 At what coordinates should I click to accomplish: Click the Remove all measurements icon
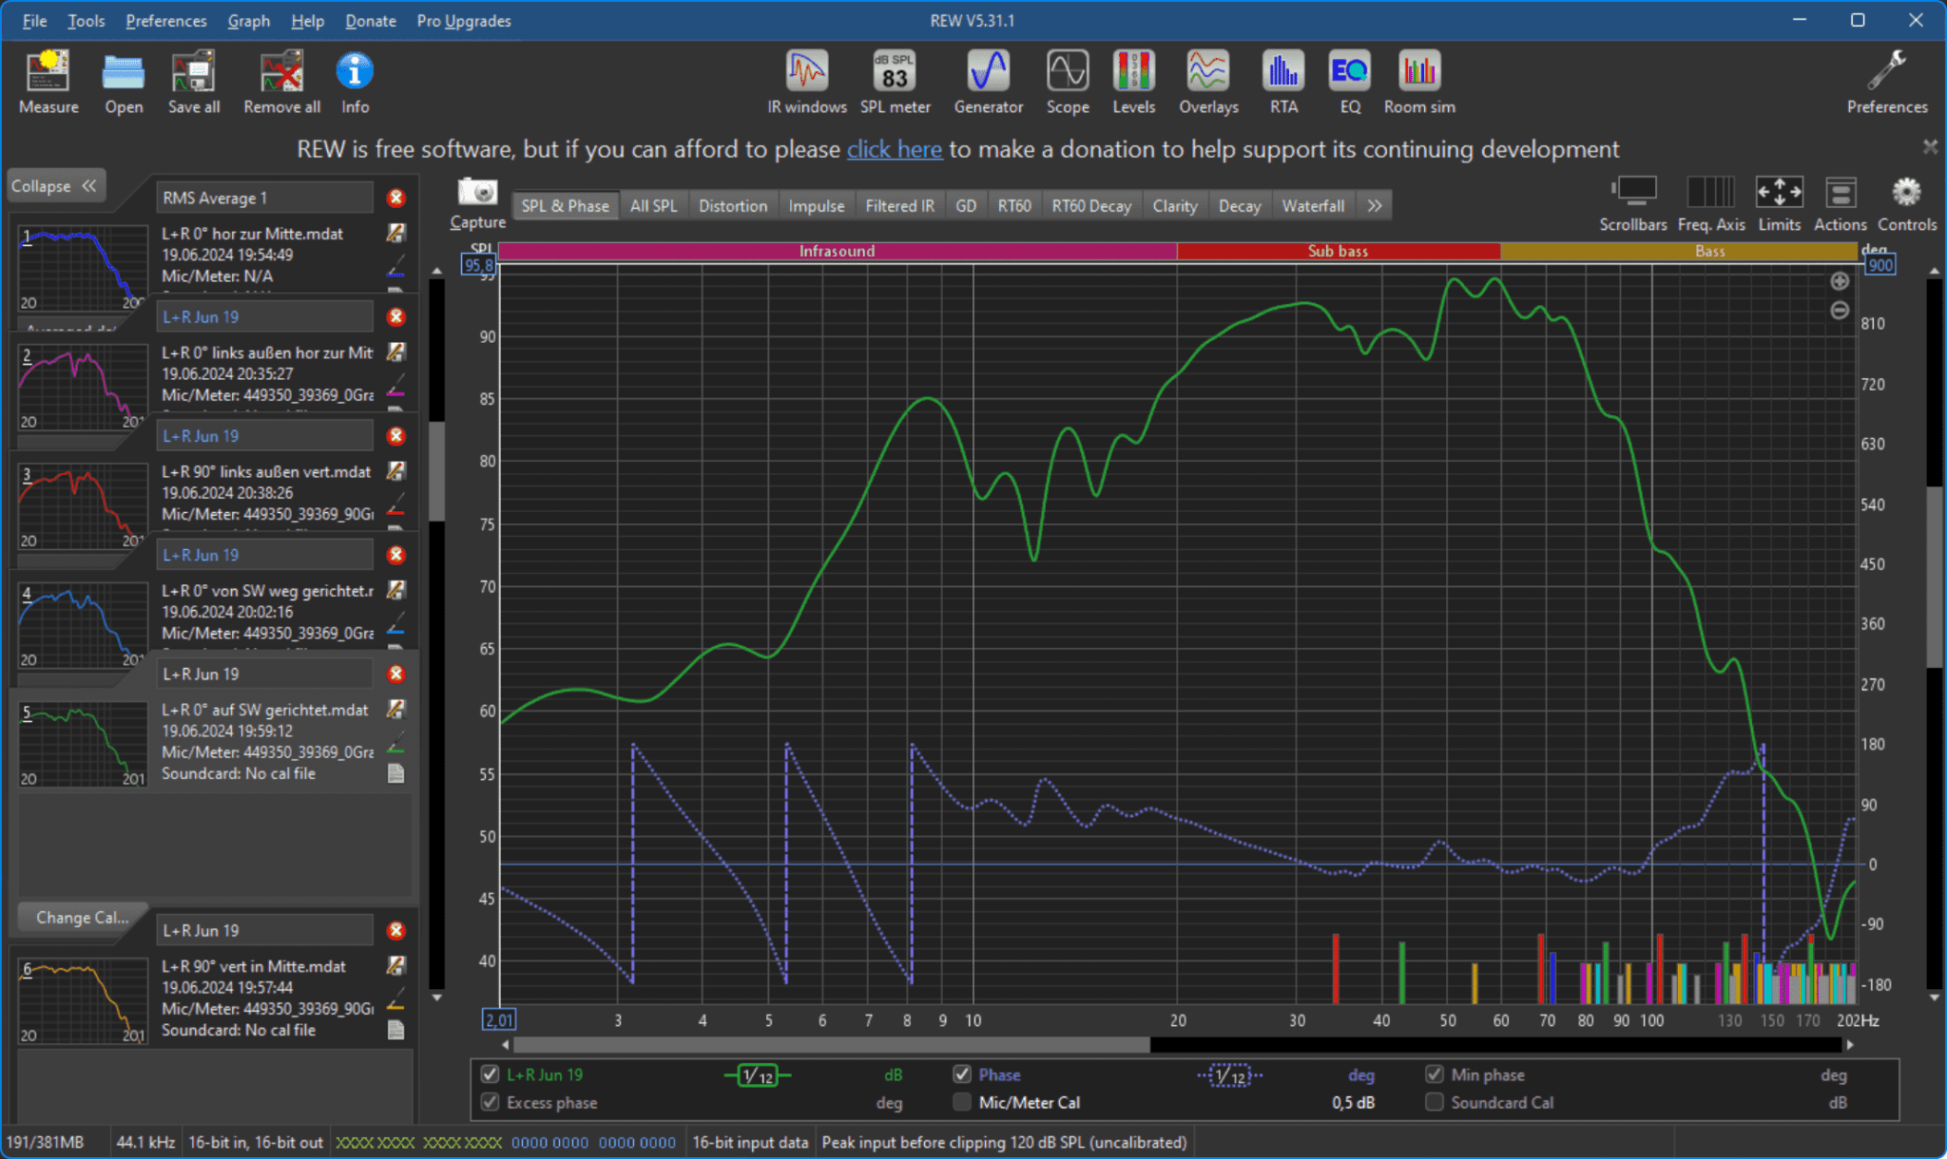pyautogui.click(x=281, y=82)
